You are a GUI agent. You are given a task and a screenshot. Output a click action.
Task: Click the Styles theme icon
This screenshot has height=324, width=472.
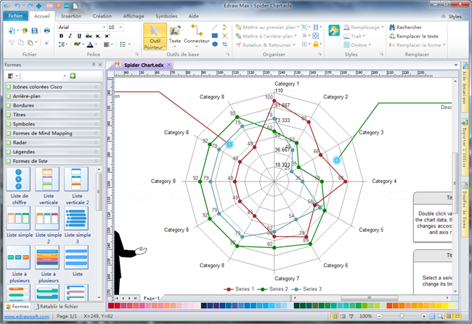(x=334, y=31)
